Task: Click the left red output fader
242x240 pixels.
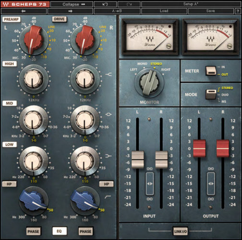Action: 199,148
